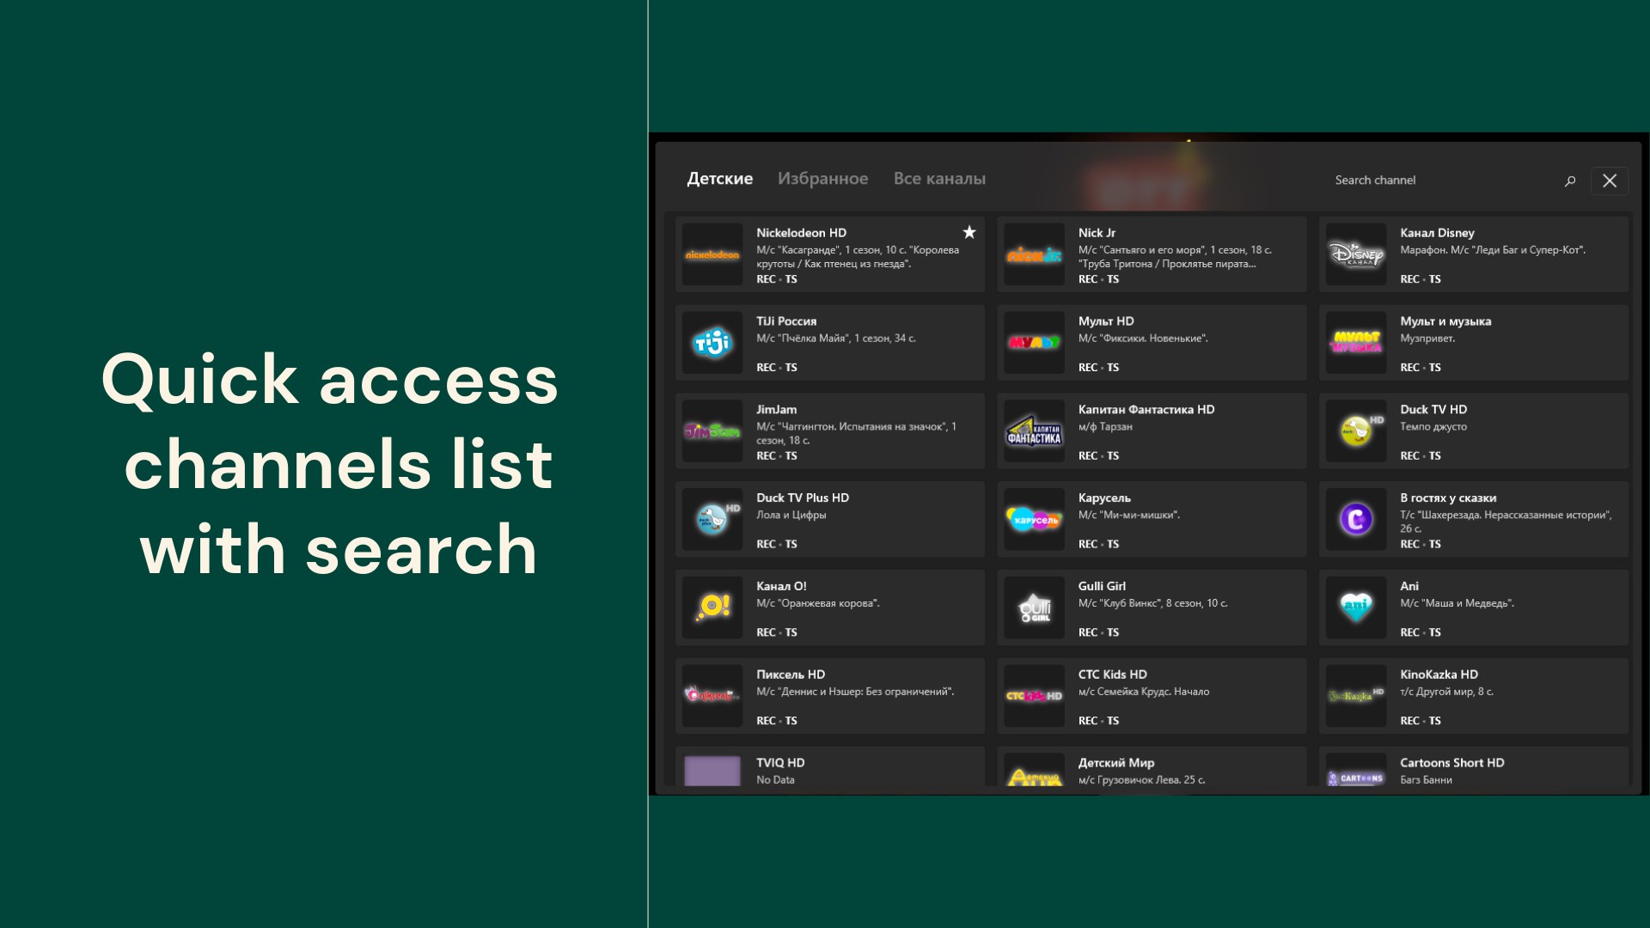The width and height of the screenshot is (1650, 928).
Task: Select the Детские tab
Action: tap(719, 179)
